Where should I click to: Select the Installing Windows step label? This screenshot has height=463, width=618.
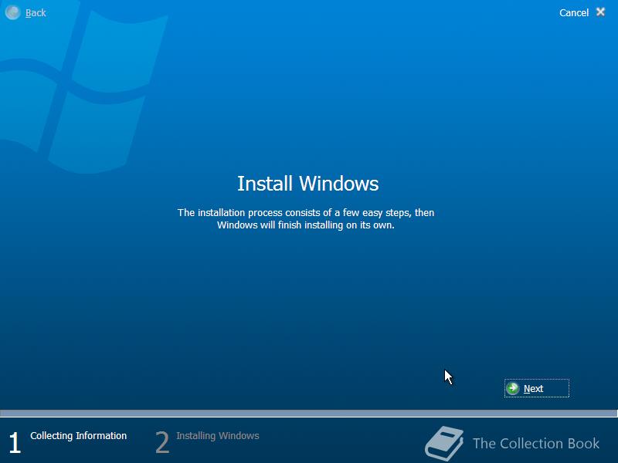[218, 436]
